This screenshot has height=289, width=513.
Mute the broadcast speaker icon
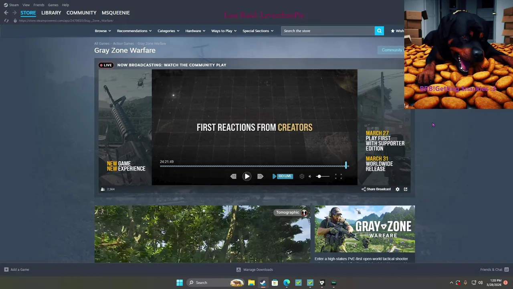(x=310, y=176)
